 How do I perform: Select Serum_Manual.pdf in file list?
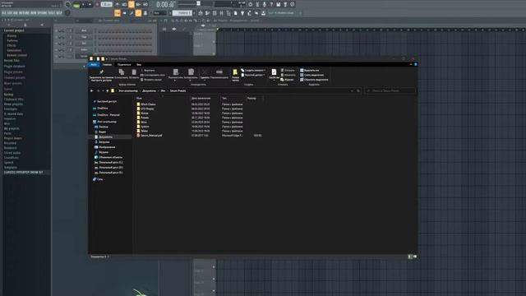150,136
